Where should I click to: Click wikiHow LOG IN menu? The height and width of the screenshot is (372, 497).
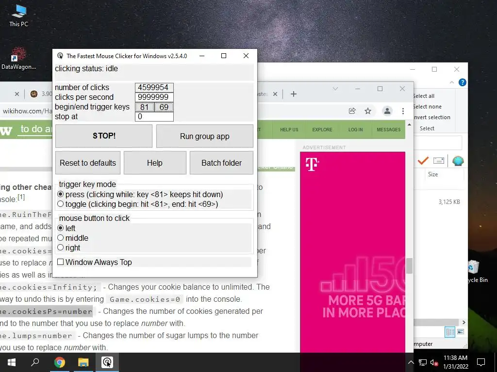pos(355,130)
